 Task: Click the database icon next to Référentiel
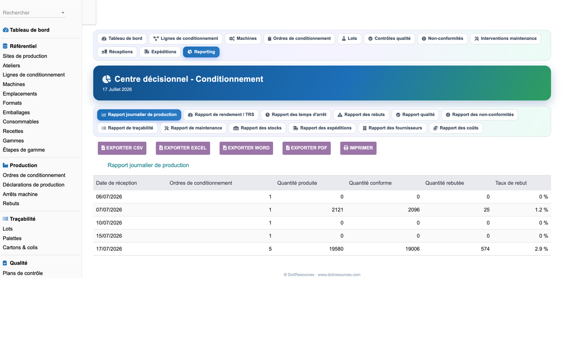(5, 46)
